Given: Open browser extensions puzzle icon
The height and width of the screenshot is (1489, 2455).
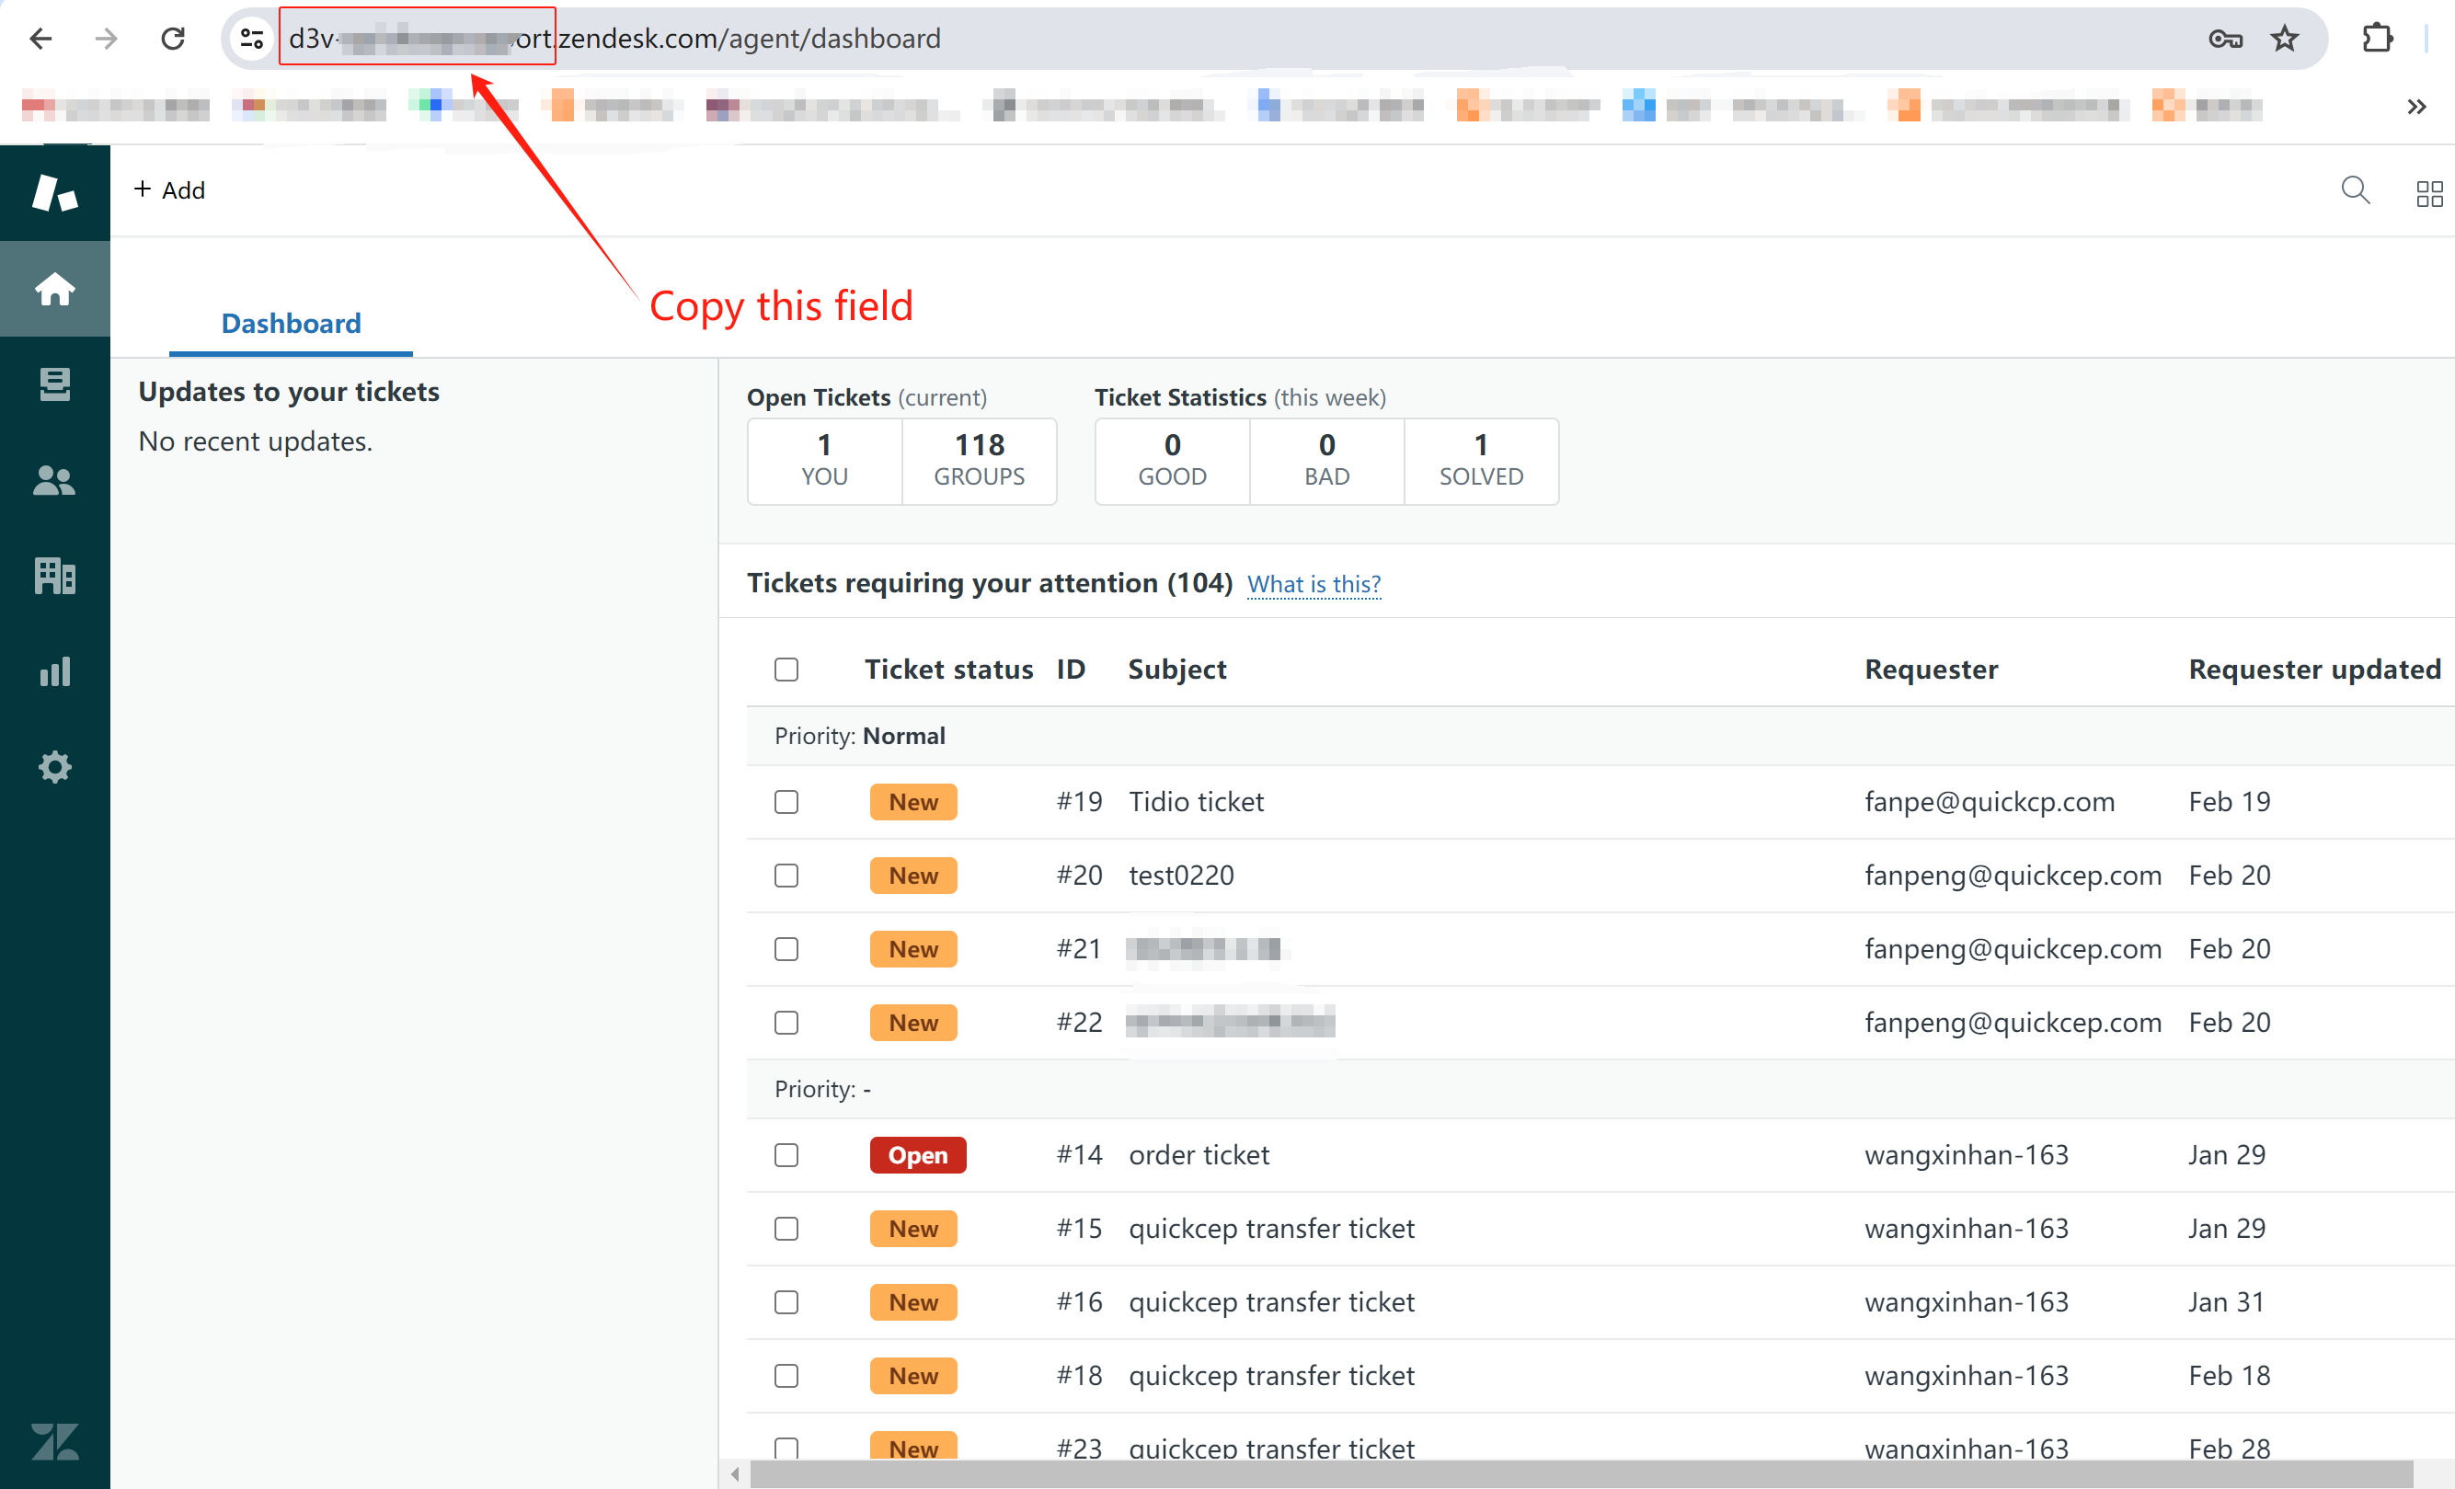Looking at the screenshot, I should tap(2378, 39).
